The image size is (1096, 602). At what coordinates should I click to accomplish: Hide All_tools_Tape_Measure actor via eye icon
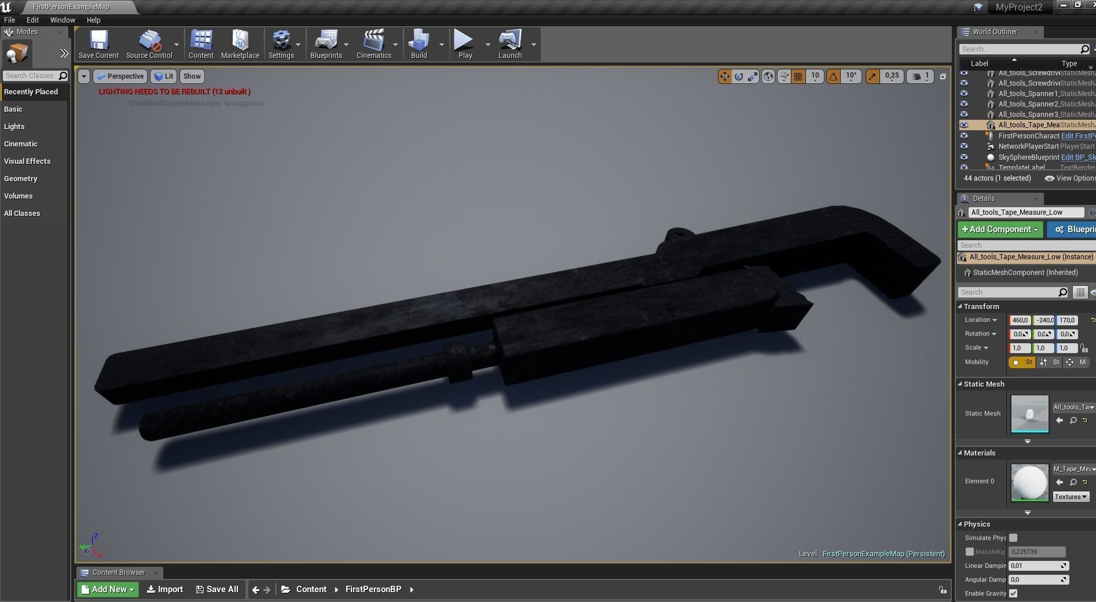click(x=964, y=125)
